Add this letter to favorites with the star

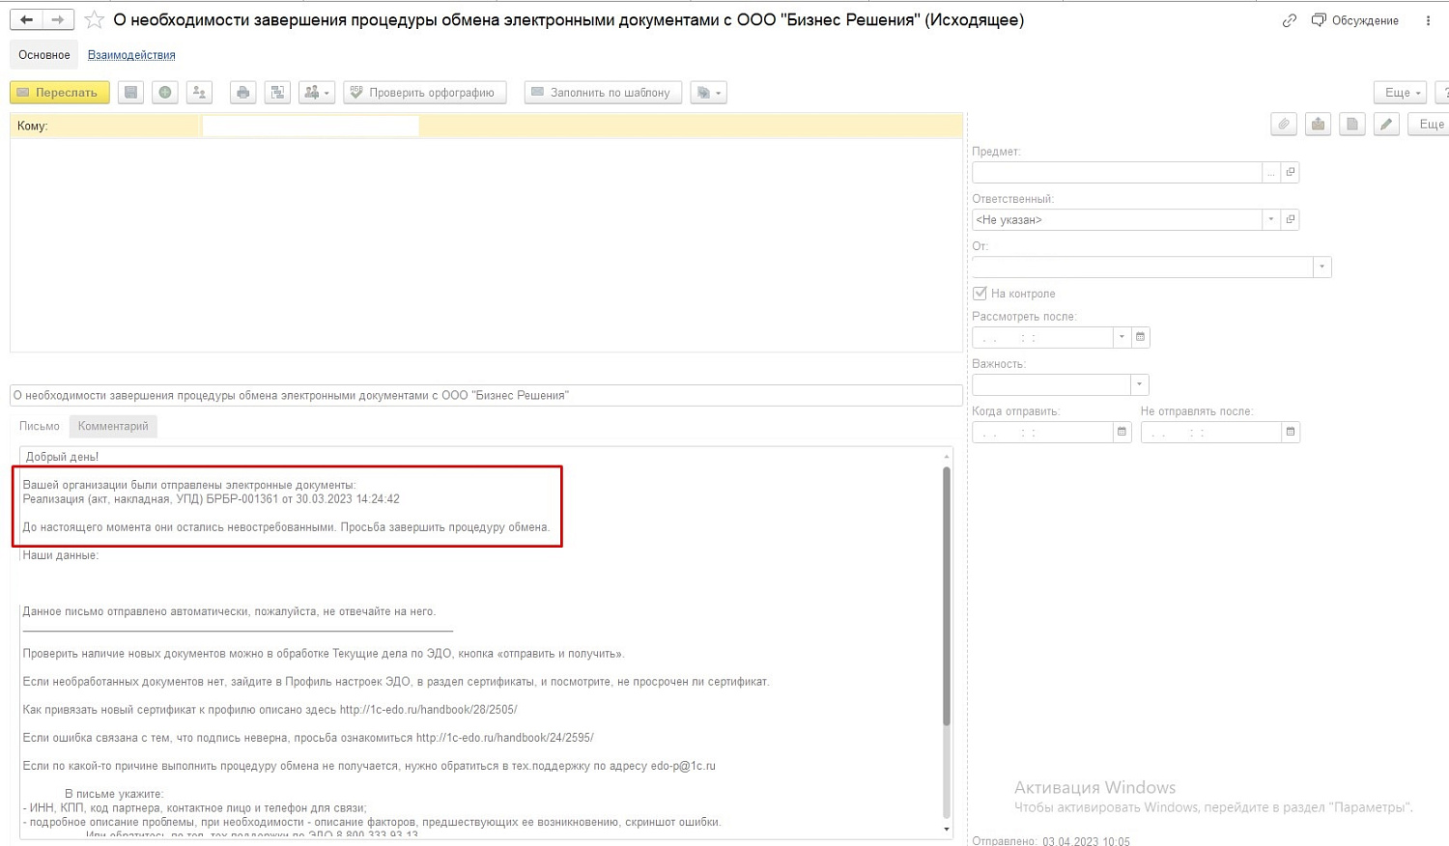coord(94,20)
